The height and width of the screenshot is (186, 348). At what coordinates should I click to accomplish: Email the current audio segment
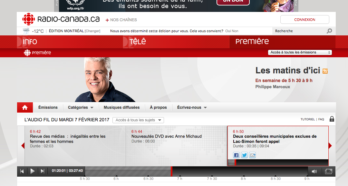(x=253, y=155)
